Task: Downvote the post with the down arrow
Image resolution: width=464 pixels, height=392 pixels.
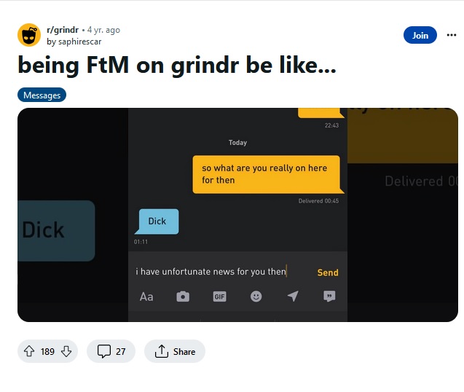Action: [x=66, y=351]
